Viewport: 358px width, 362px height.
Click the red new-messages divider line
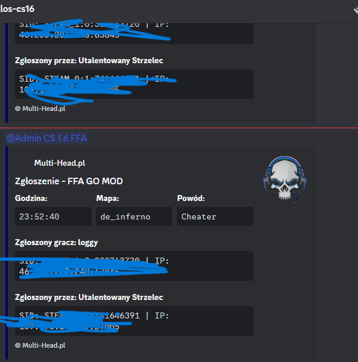pyautogui.click(x=179, y=128)
